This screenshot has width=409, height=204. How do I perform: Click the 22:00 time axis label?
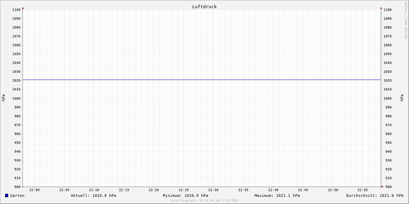tap(34, 190)
